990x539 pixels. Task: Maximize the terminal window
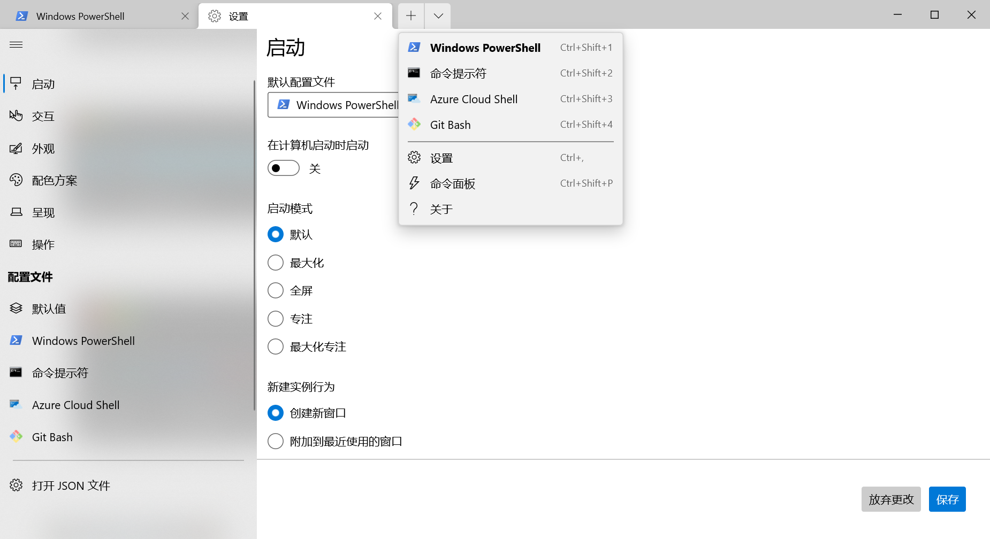(934, 14)
